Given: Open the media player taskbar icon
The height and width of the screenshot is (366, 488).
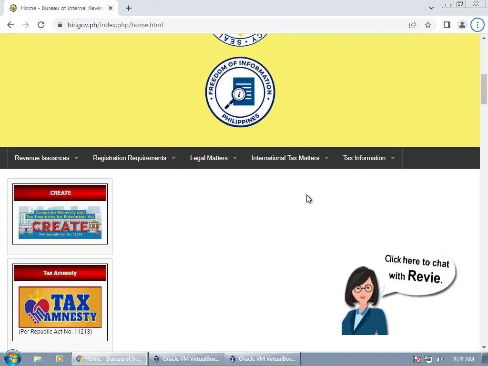Looking at the screenshot, I should (x=59, y=359).
